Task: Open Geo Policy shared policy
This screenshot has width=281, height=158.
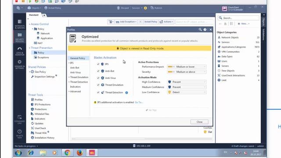Action: [38, 72]
